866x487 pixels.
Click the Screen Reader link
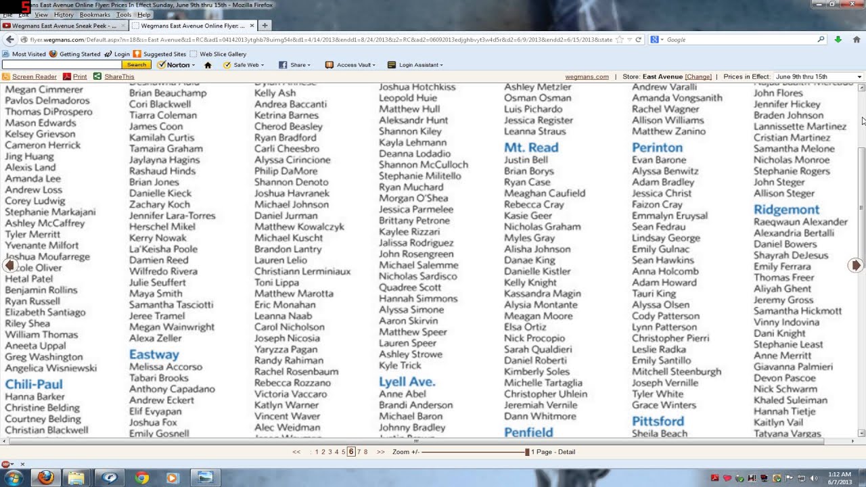pos(35,77)
